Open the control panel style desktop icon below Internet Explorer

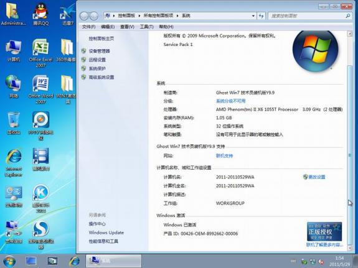[14, 196]
